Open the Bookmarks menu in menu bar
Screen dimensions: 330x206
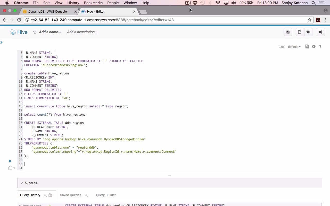tap(93, 3)
